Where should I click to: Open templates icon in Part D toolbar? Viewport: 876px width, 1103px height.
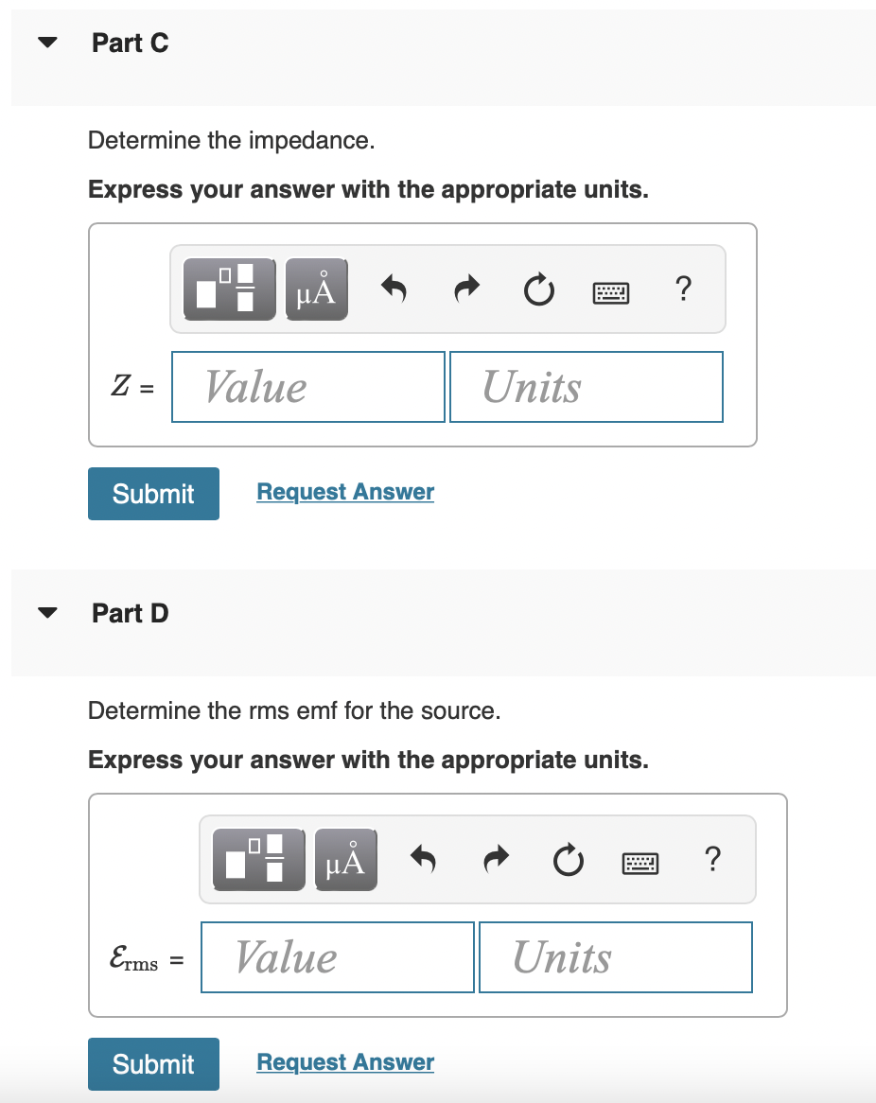(x=259, y=860)
